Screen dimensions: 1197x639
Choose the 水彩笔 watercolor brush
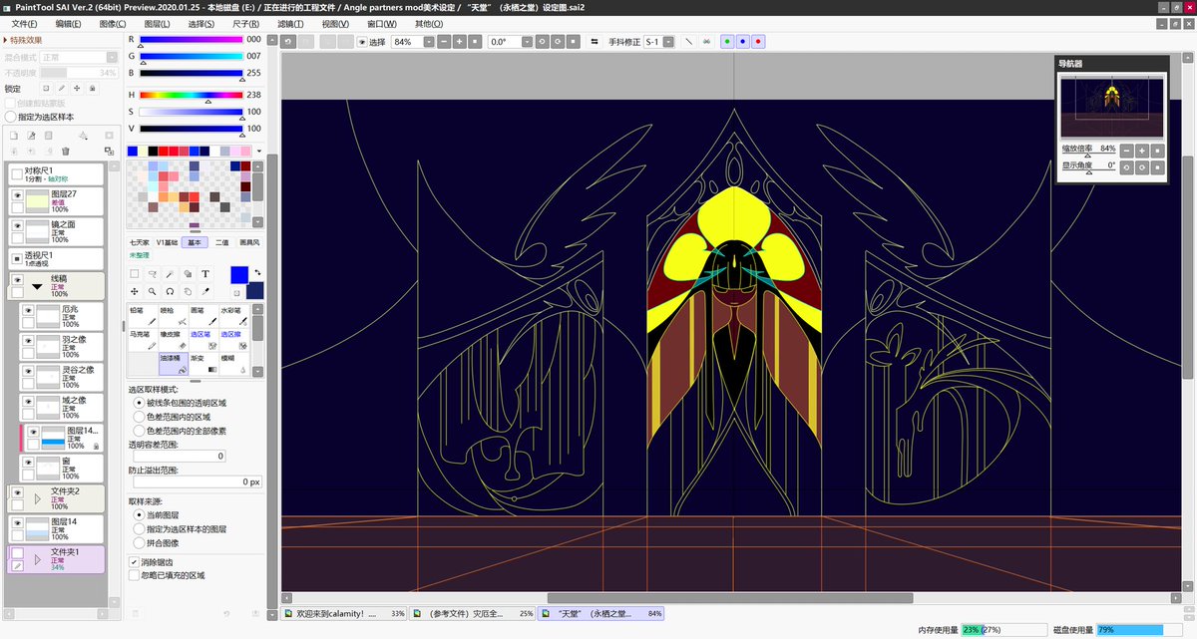pos(232,316)
